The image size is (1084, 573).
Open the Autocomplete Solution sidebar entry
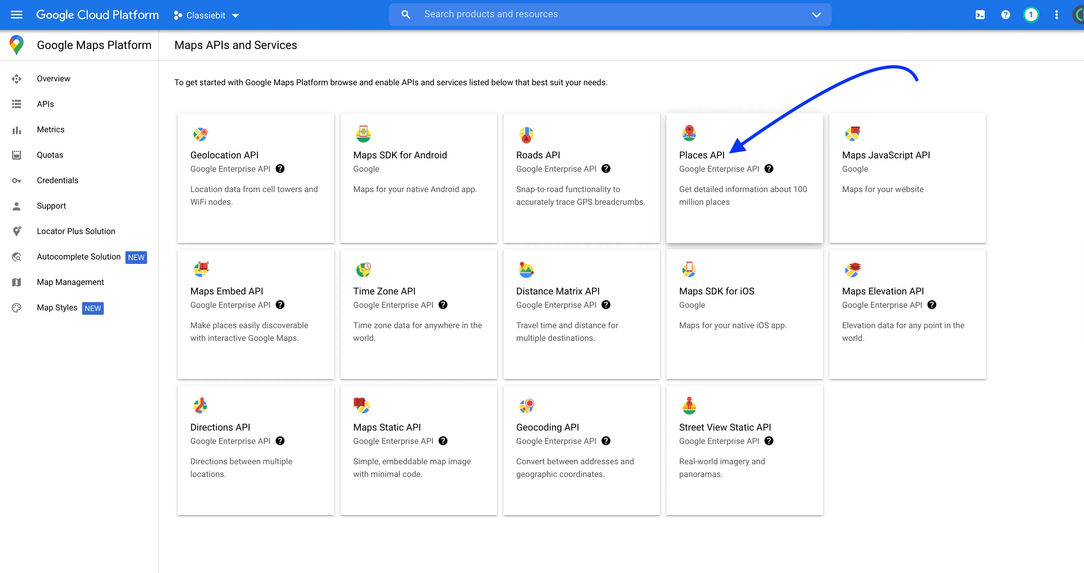(x=78, y=257)
